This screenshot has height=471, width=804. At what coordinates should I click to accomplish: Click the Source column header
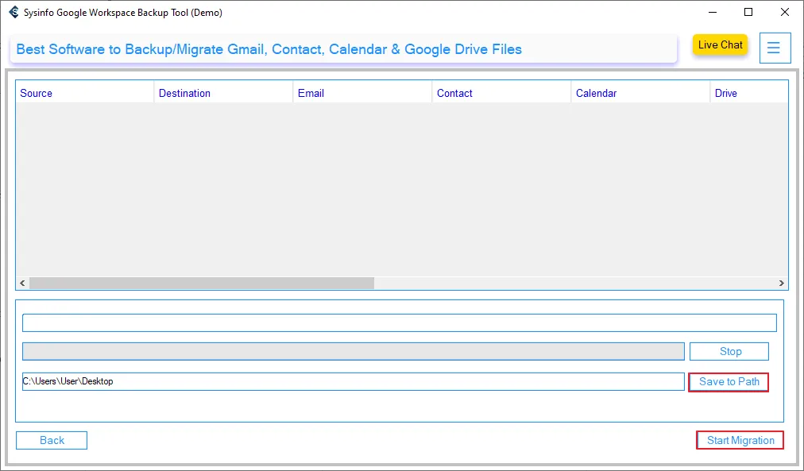[x=37, y=93]
